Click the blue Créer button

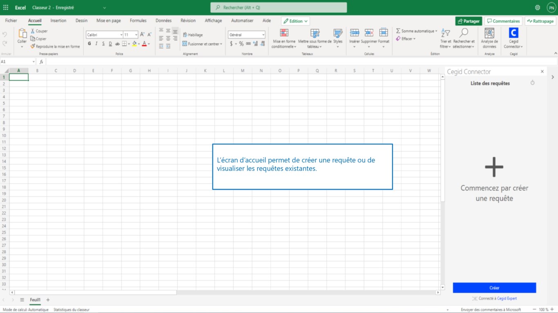pos(494,288)
